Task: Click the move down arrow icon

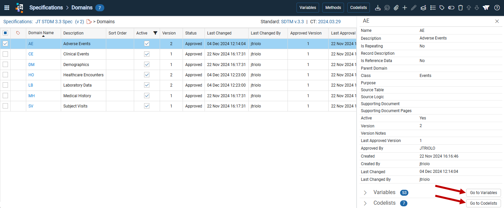Action: (477, 8)
